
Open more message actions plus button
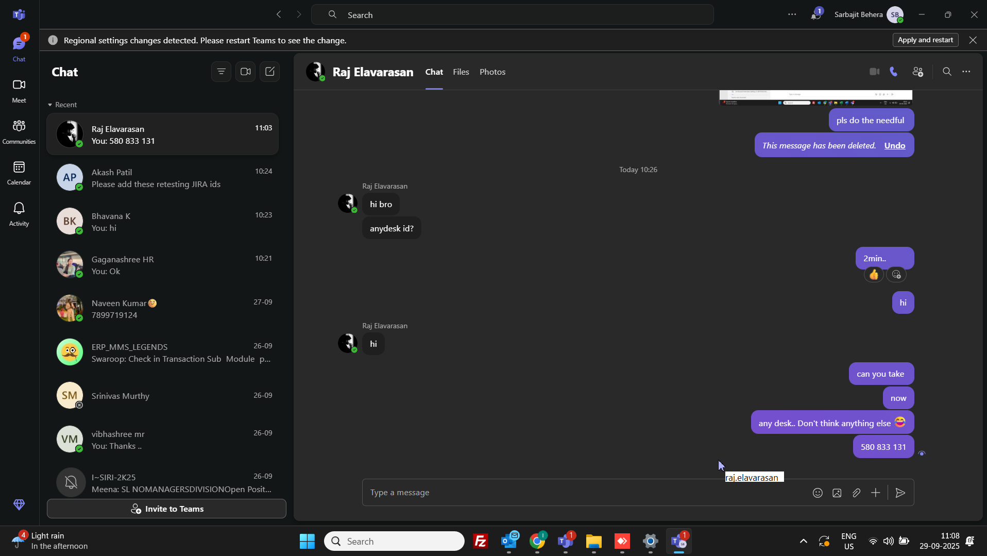coord(876,493)
